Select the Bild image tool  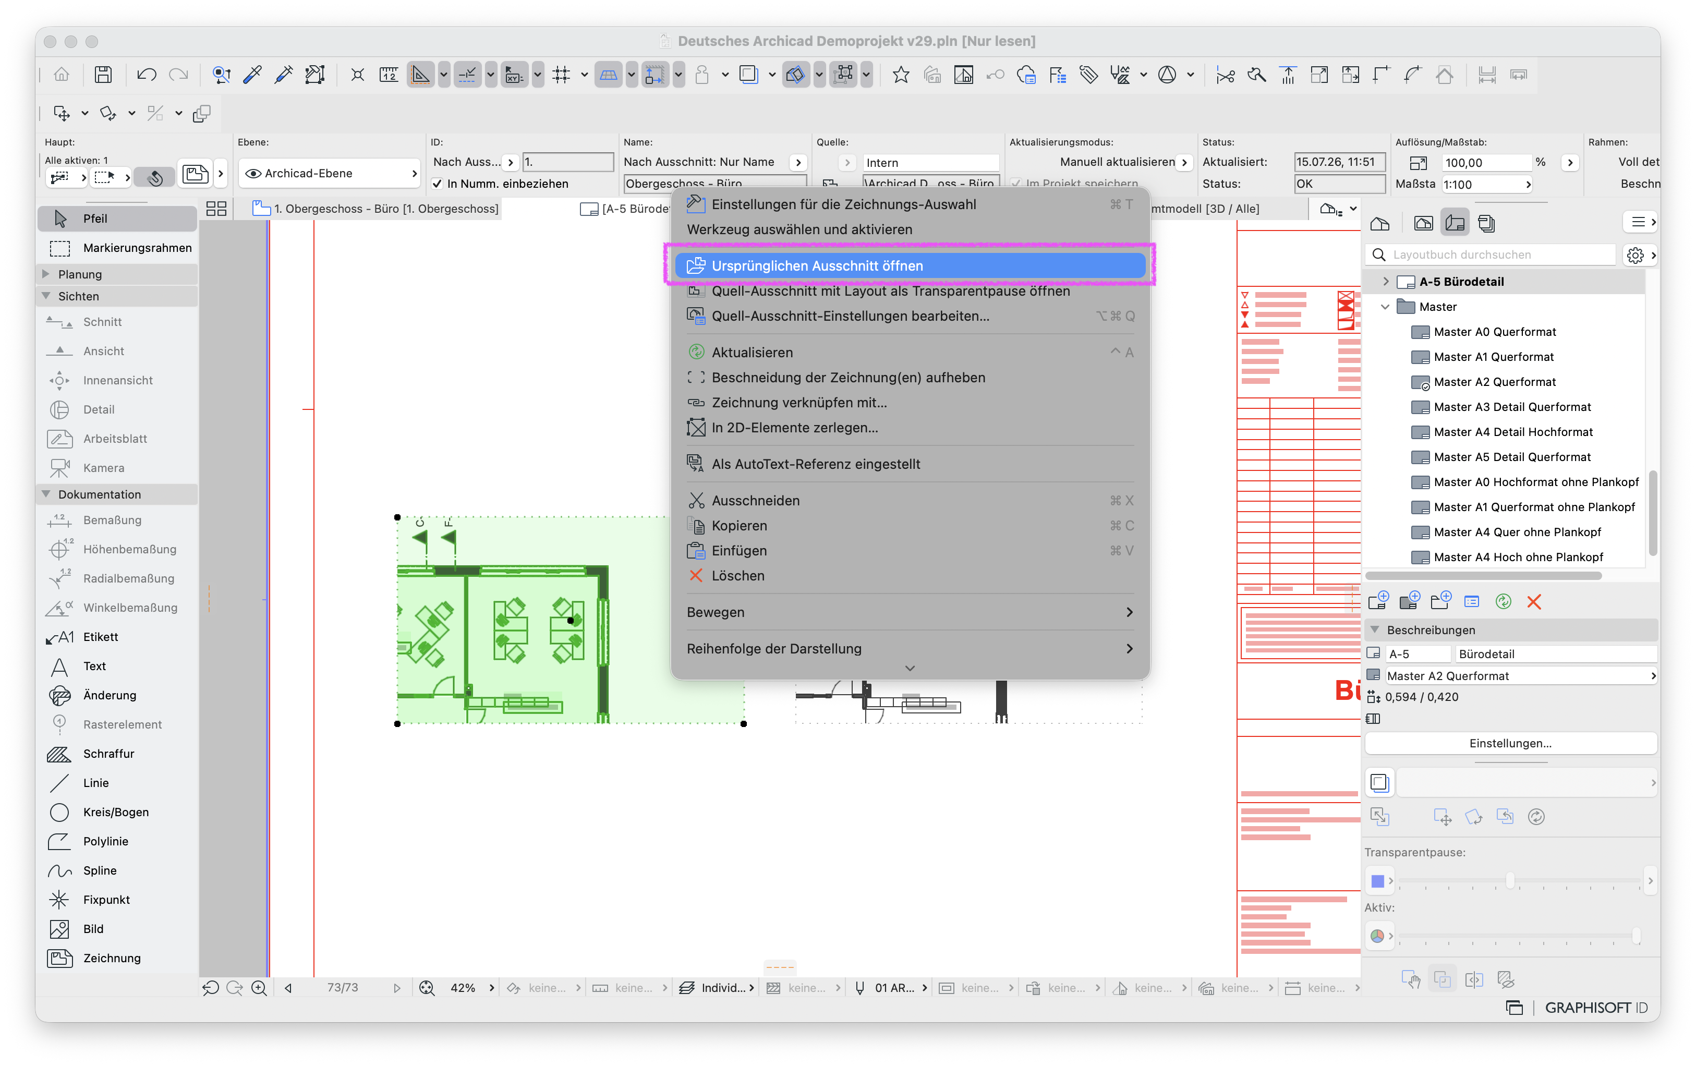[x=117, y=929]
